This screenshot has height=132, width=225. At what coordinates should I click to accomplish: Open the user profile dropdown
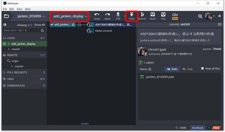click(x=210, y=16)
